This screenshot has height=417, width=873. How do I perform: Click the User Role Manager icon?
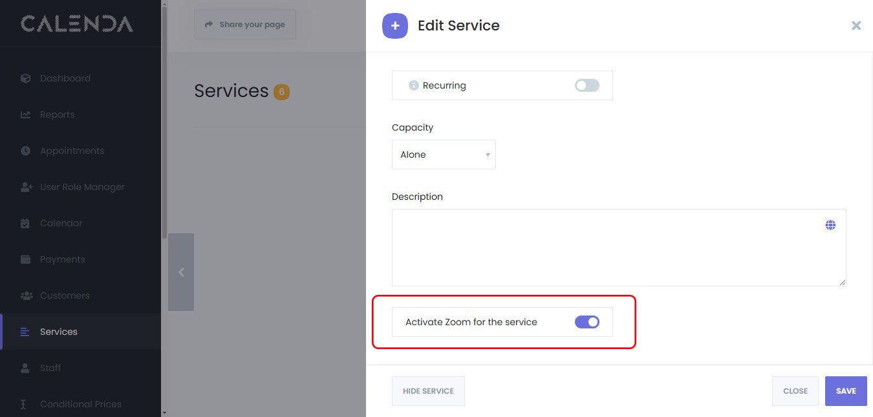(x=27, y=187)
